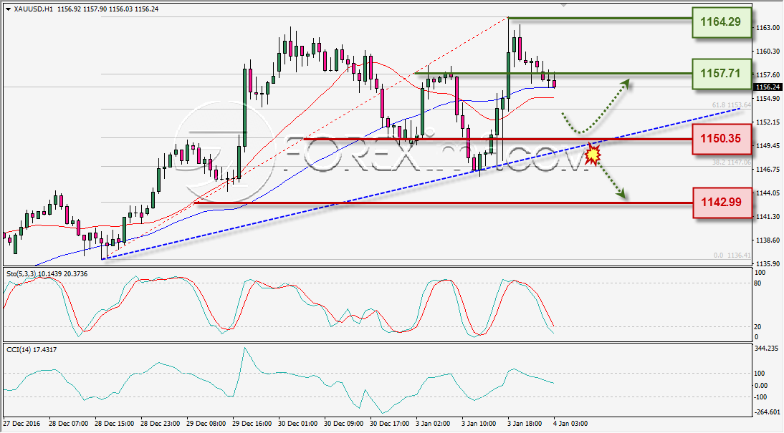This screenshot has height=433, width=784.
Task: Click the chart shift triangle marker on top edge
Action: tap(563, 5)
